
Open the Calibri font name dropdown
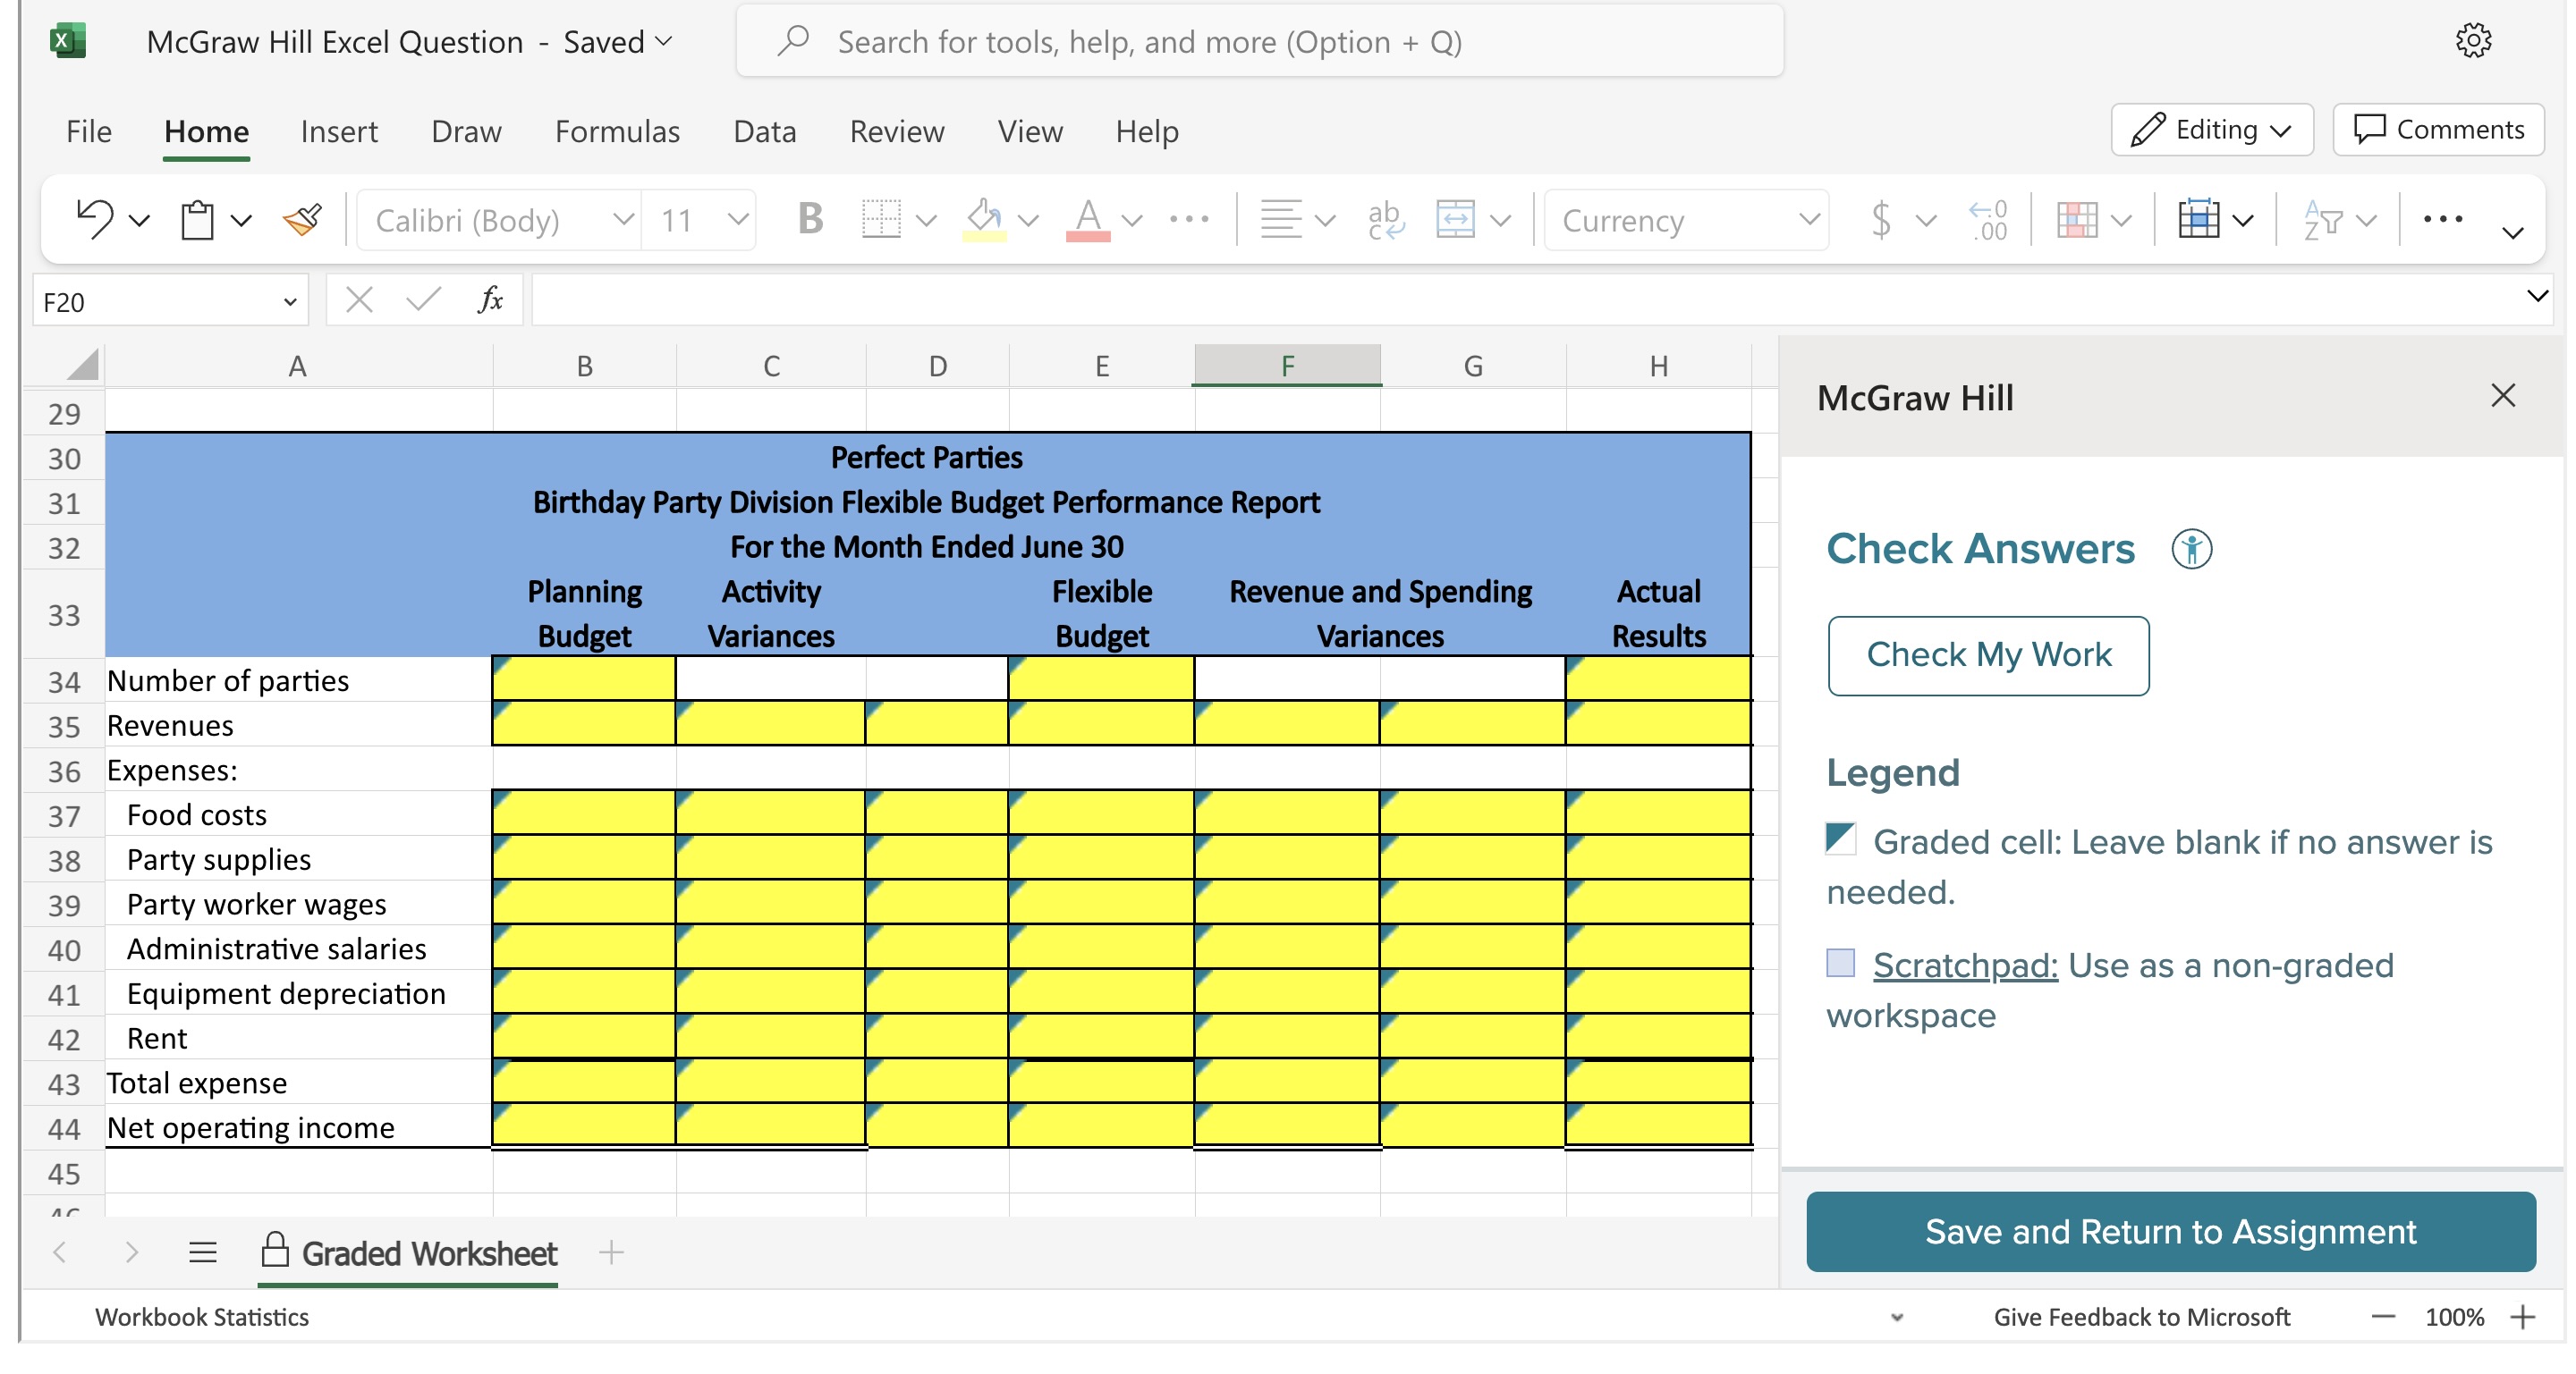coord(623,219)
